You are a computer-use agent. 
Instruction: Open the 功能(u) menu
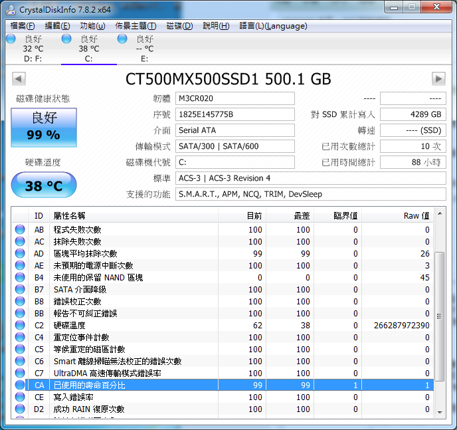pos(92,26)
